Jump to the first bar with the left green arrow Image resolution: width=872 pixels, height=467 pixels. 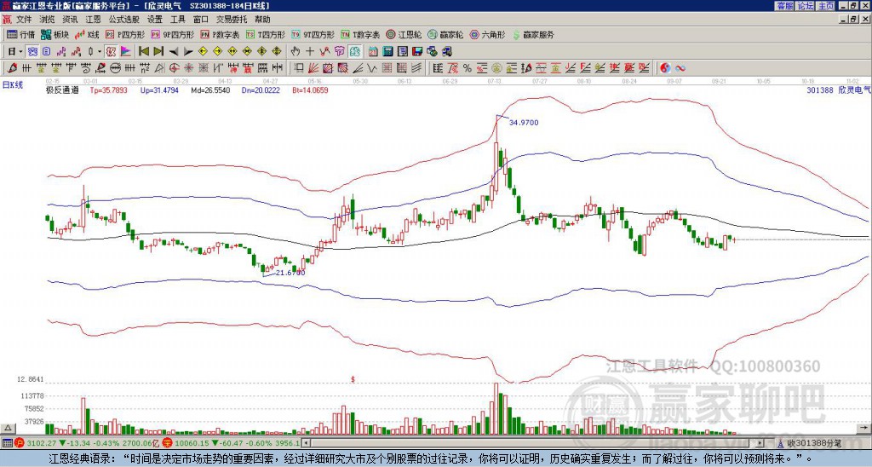tap(143, 51)
